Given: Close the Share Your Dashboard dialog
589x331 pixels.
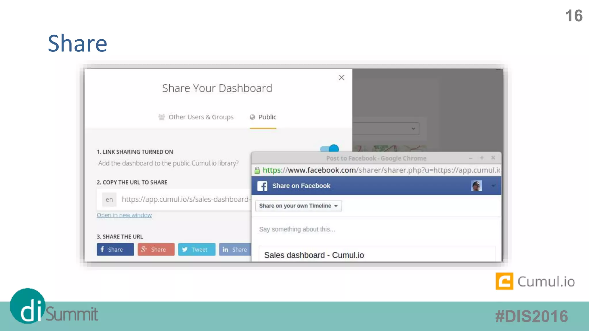Looking at the screenshot, I should pyautogui.click(x=341, y=78).
